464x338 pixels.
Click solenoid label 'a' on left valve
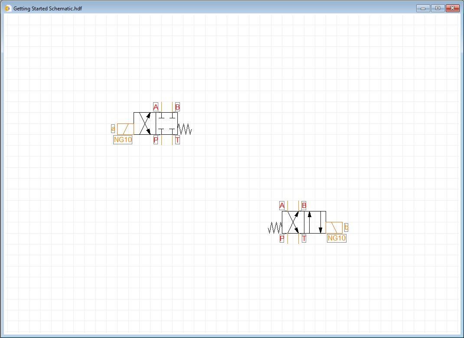113,129
